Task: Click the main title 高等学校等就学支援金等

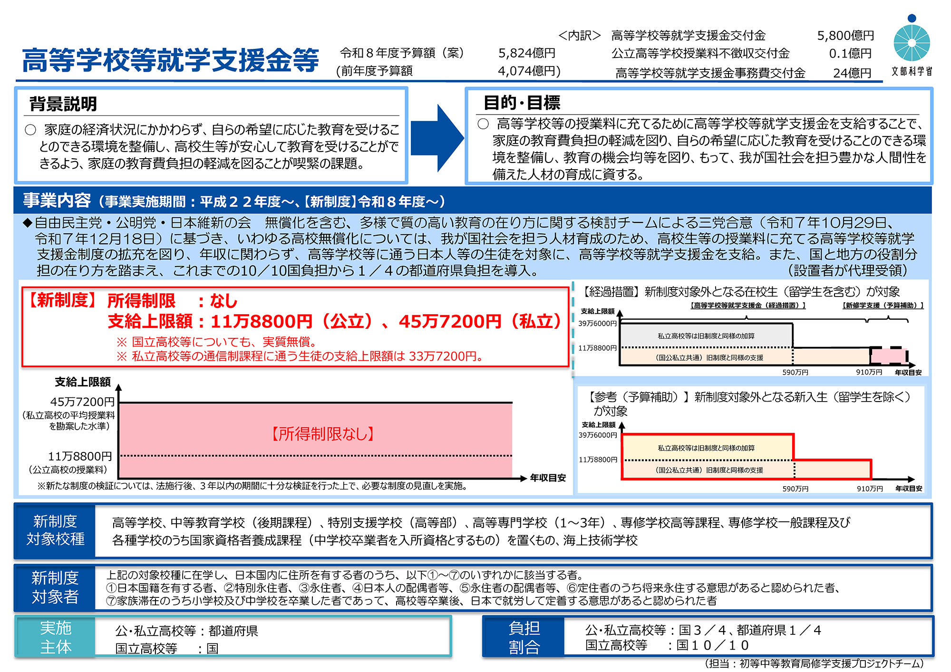Action: coord(170,61)
